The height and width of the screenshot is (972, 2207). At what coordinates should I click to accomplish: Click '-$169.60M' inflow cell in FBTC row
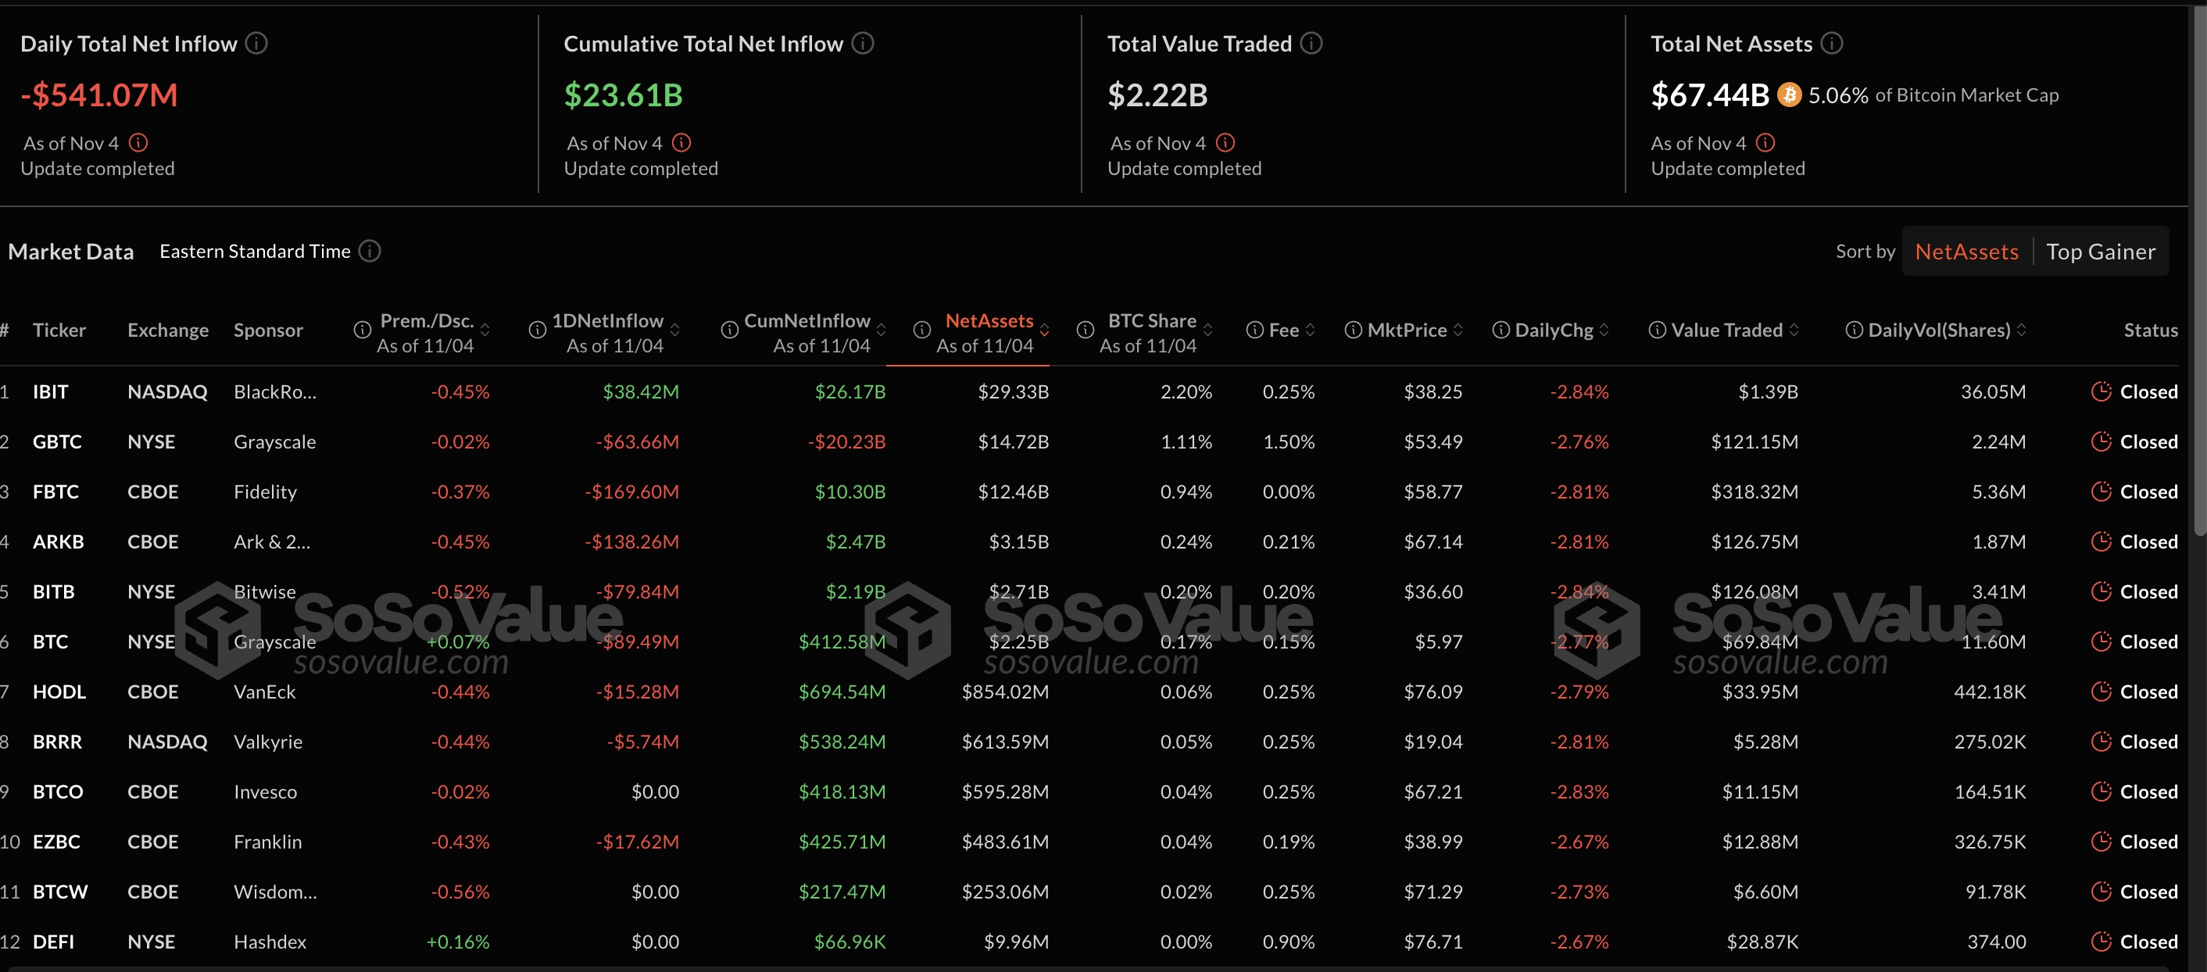coord(631,491)
